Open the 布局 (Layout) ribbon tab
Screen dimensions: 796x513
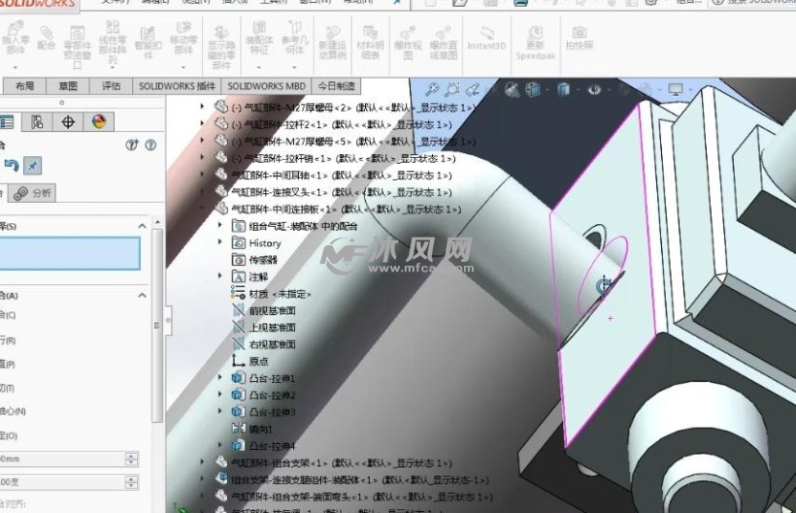(x=24, y=86)
